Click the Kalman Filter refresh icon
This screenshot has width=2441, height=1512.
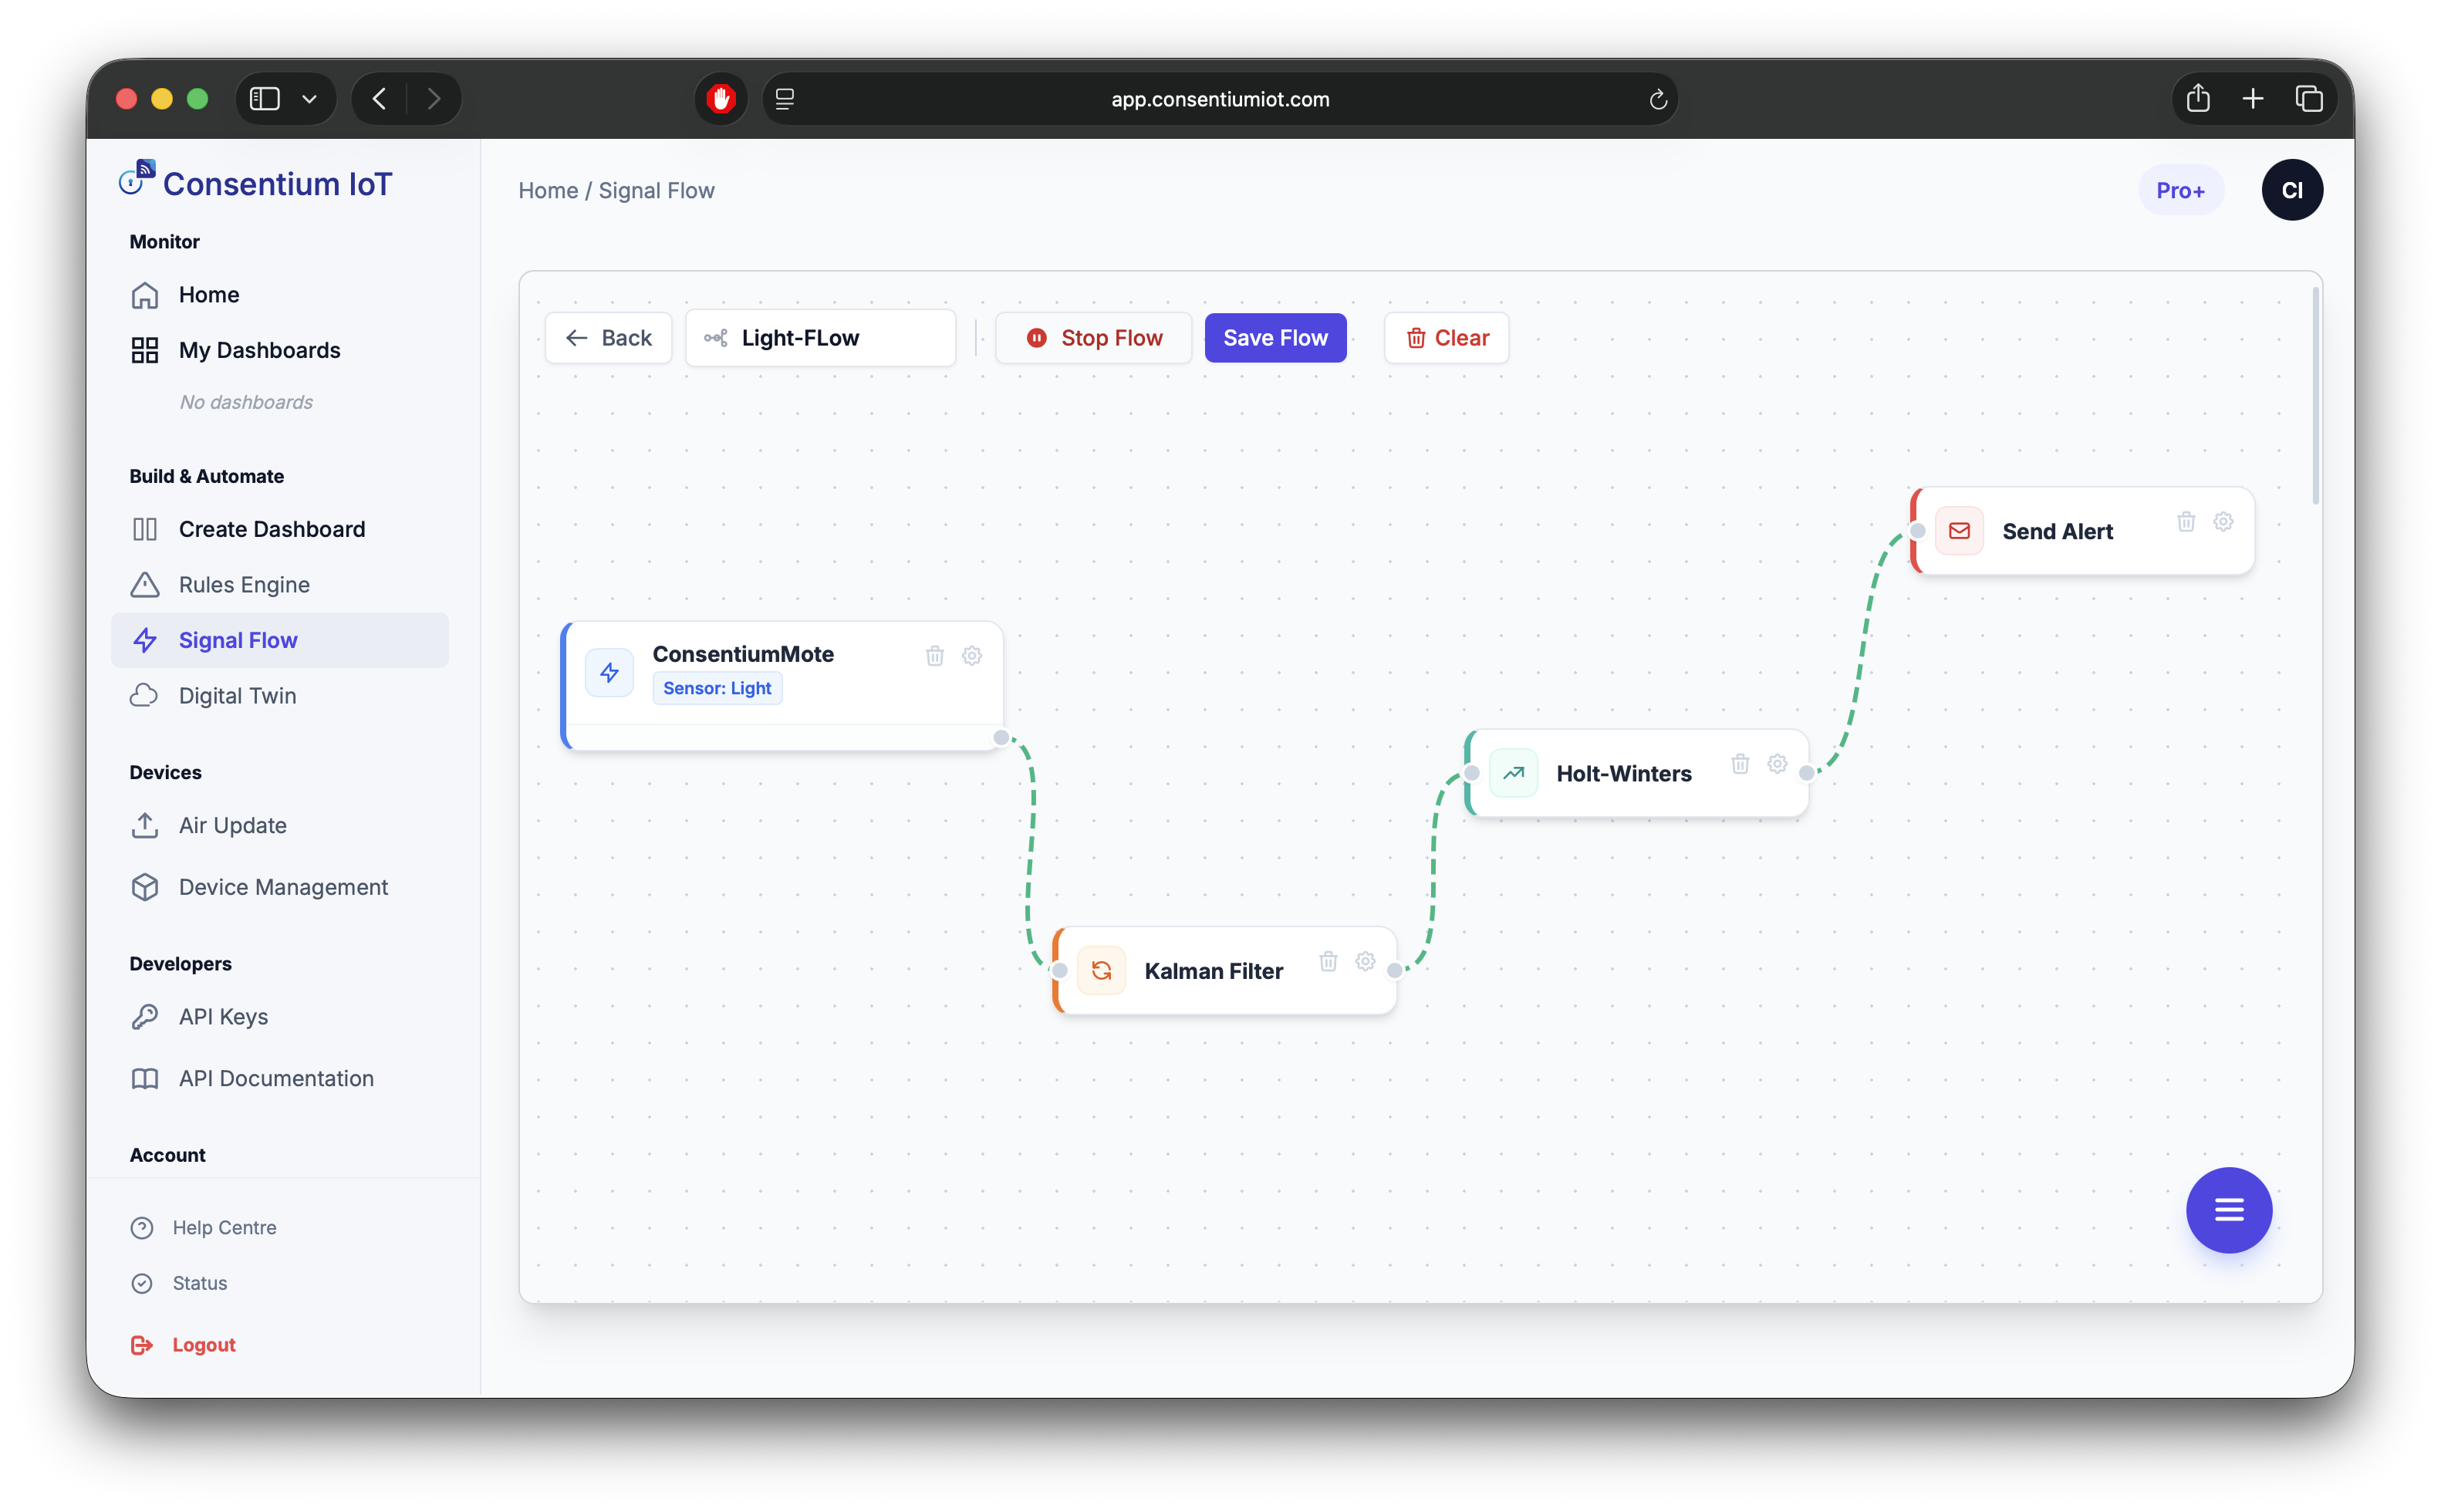click(1101, 971)
